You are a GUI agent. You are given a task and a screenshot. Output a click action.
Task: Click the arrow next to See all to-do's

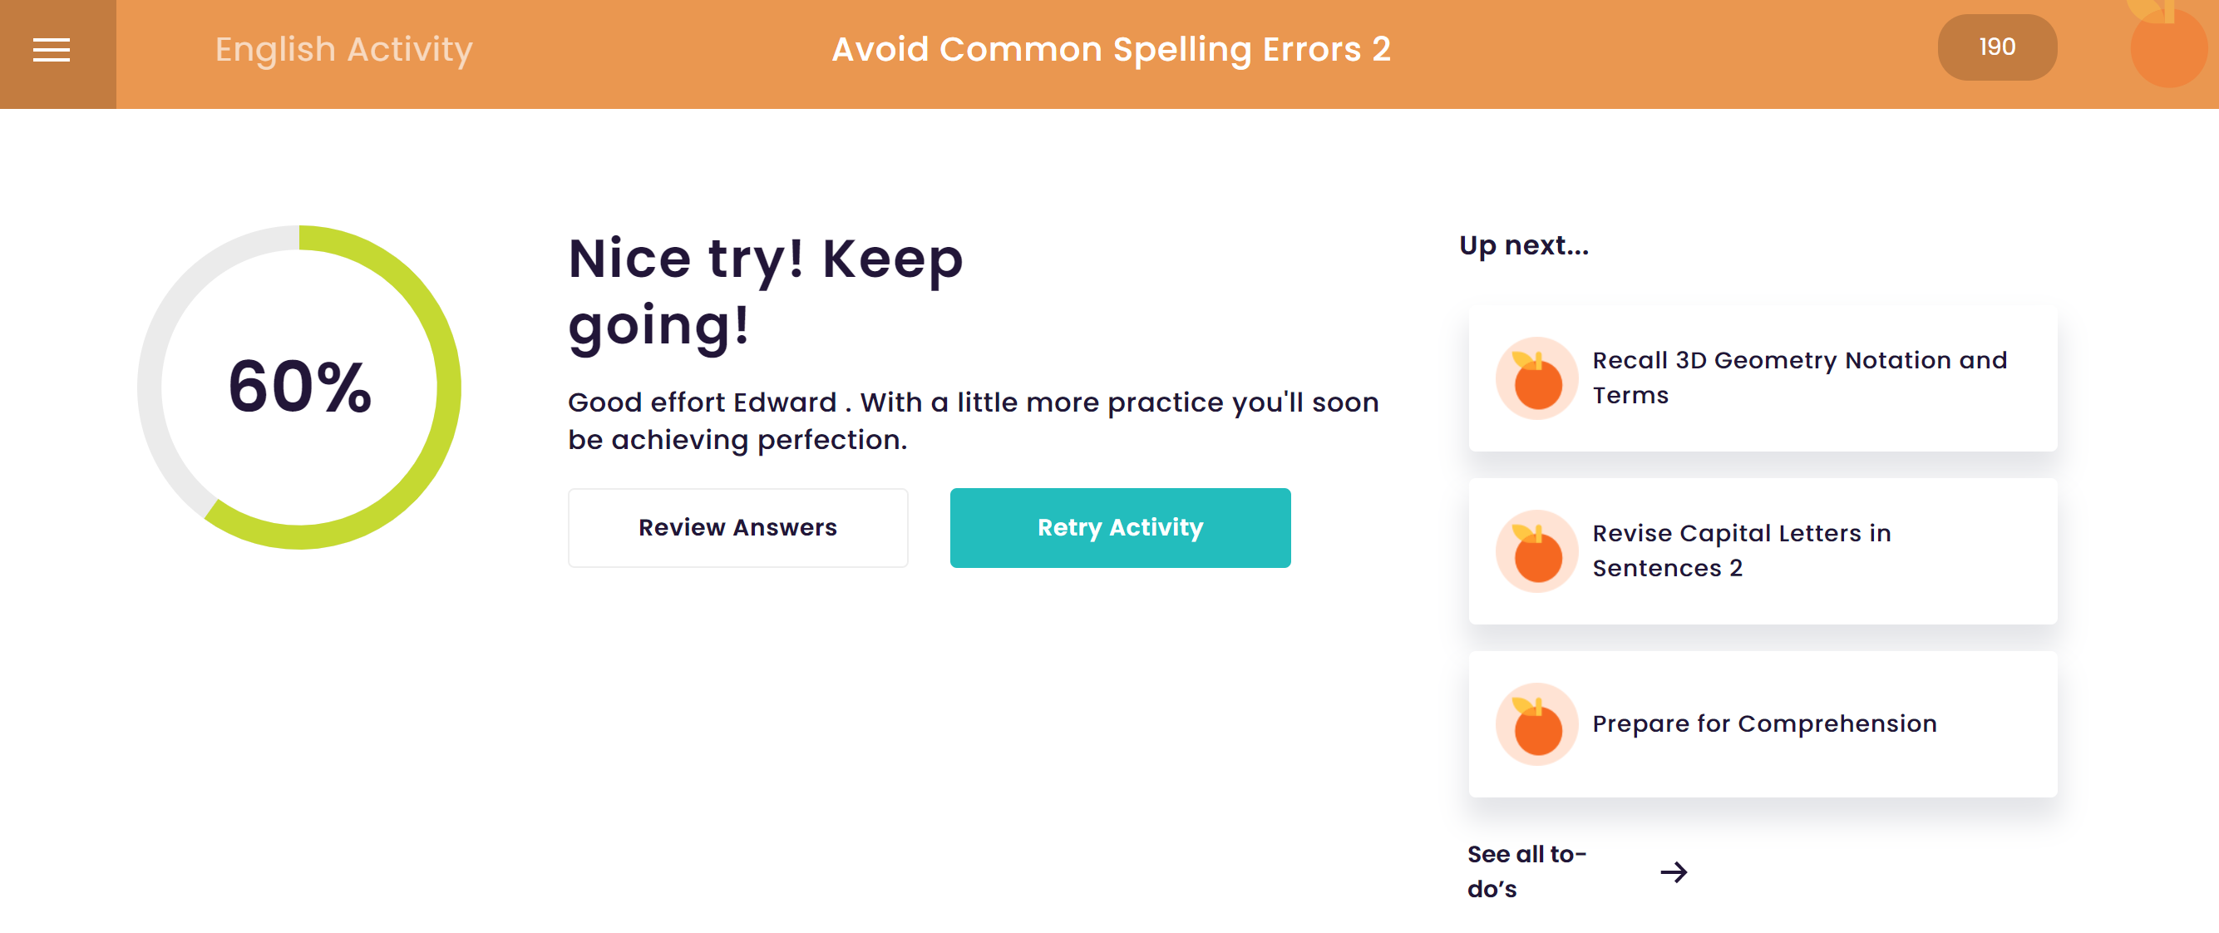tap(1676, 871)
